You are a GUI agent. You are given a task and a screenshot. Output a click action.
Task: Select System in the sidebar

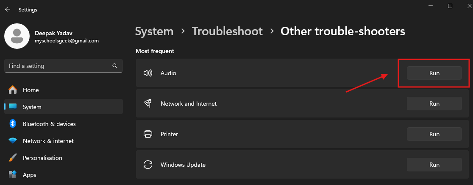click(x=32, y=107)
